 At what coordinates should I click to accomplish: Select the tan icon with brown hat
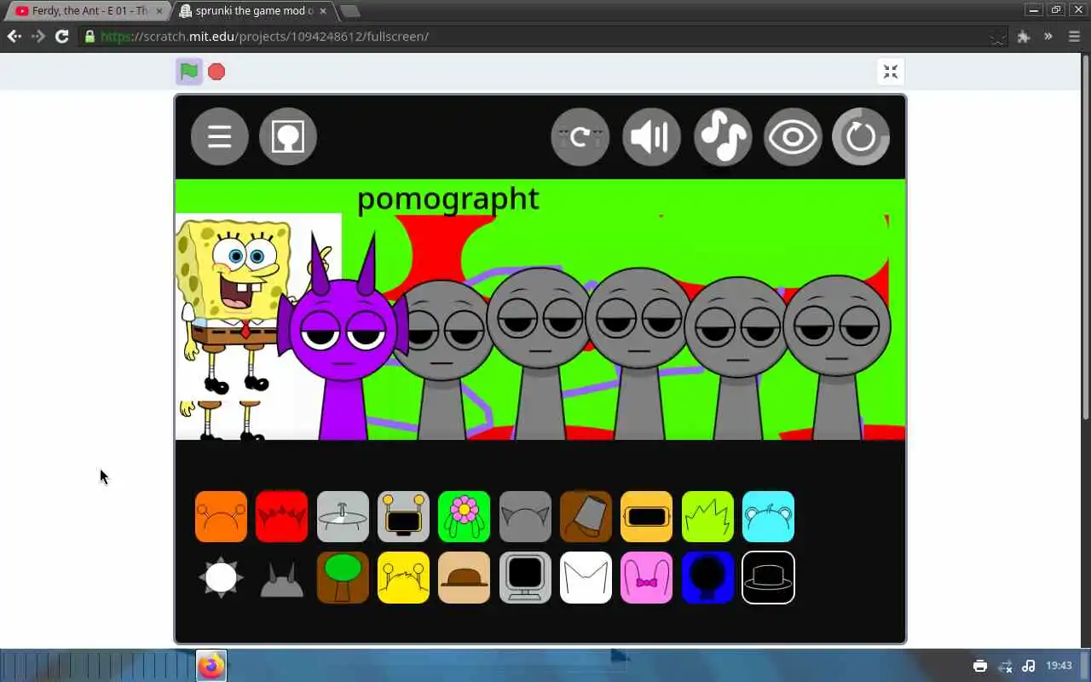464,577
